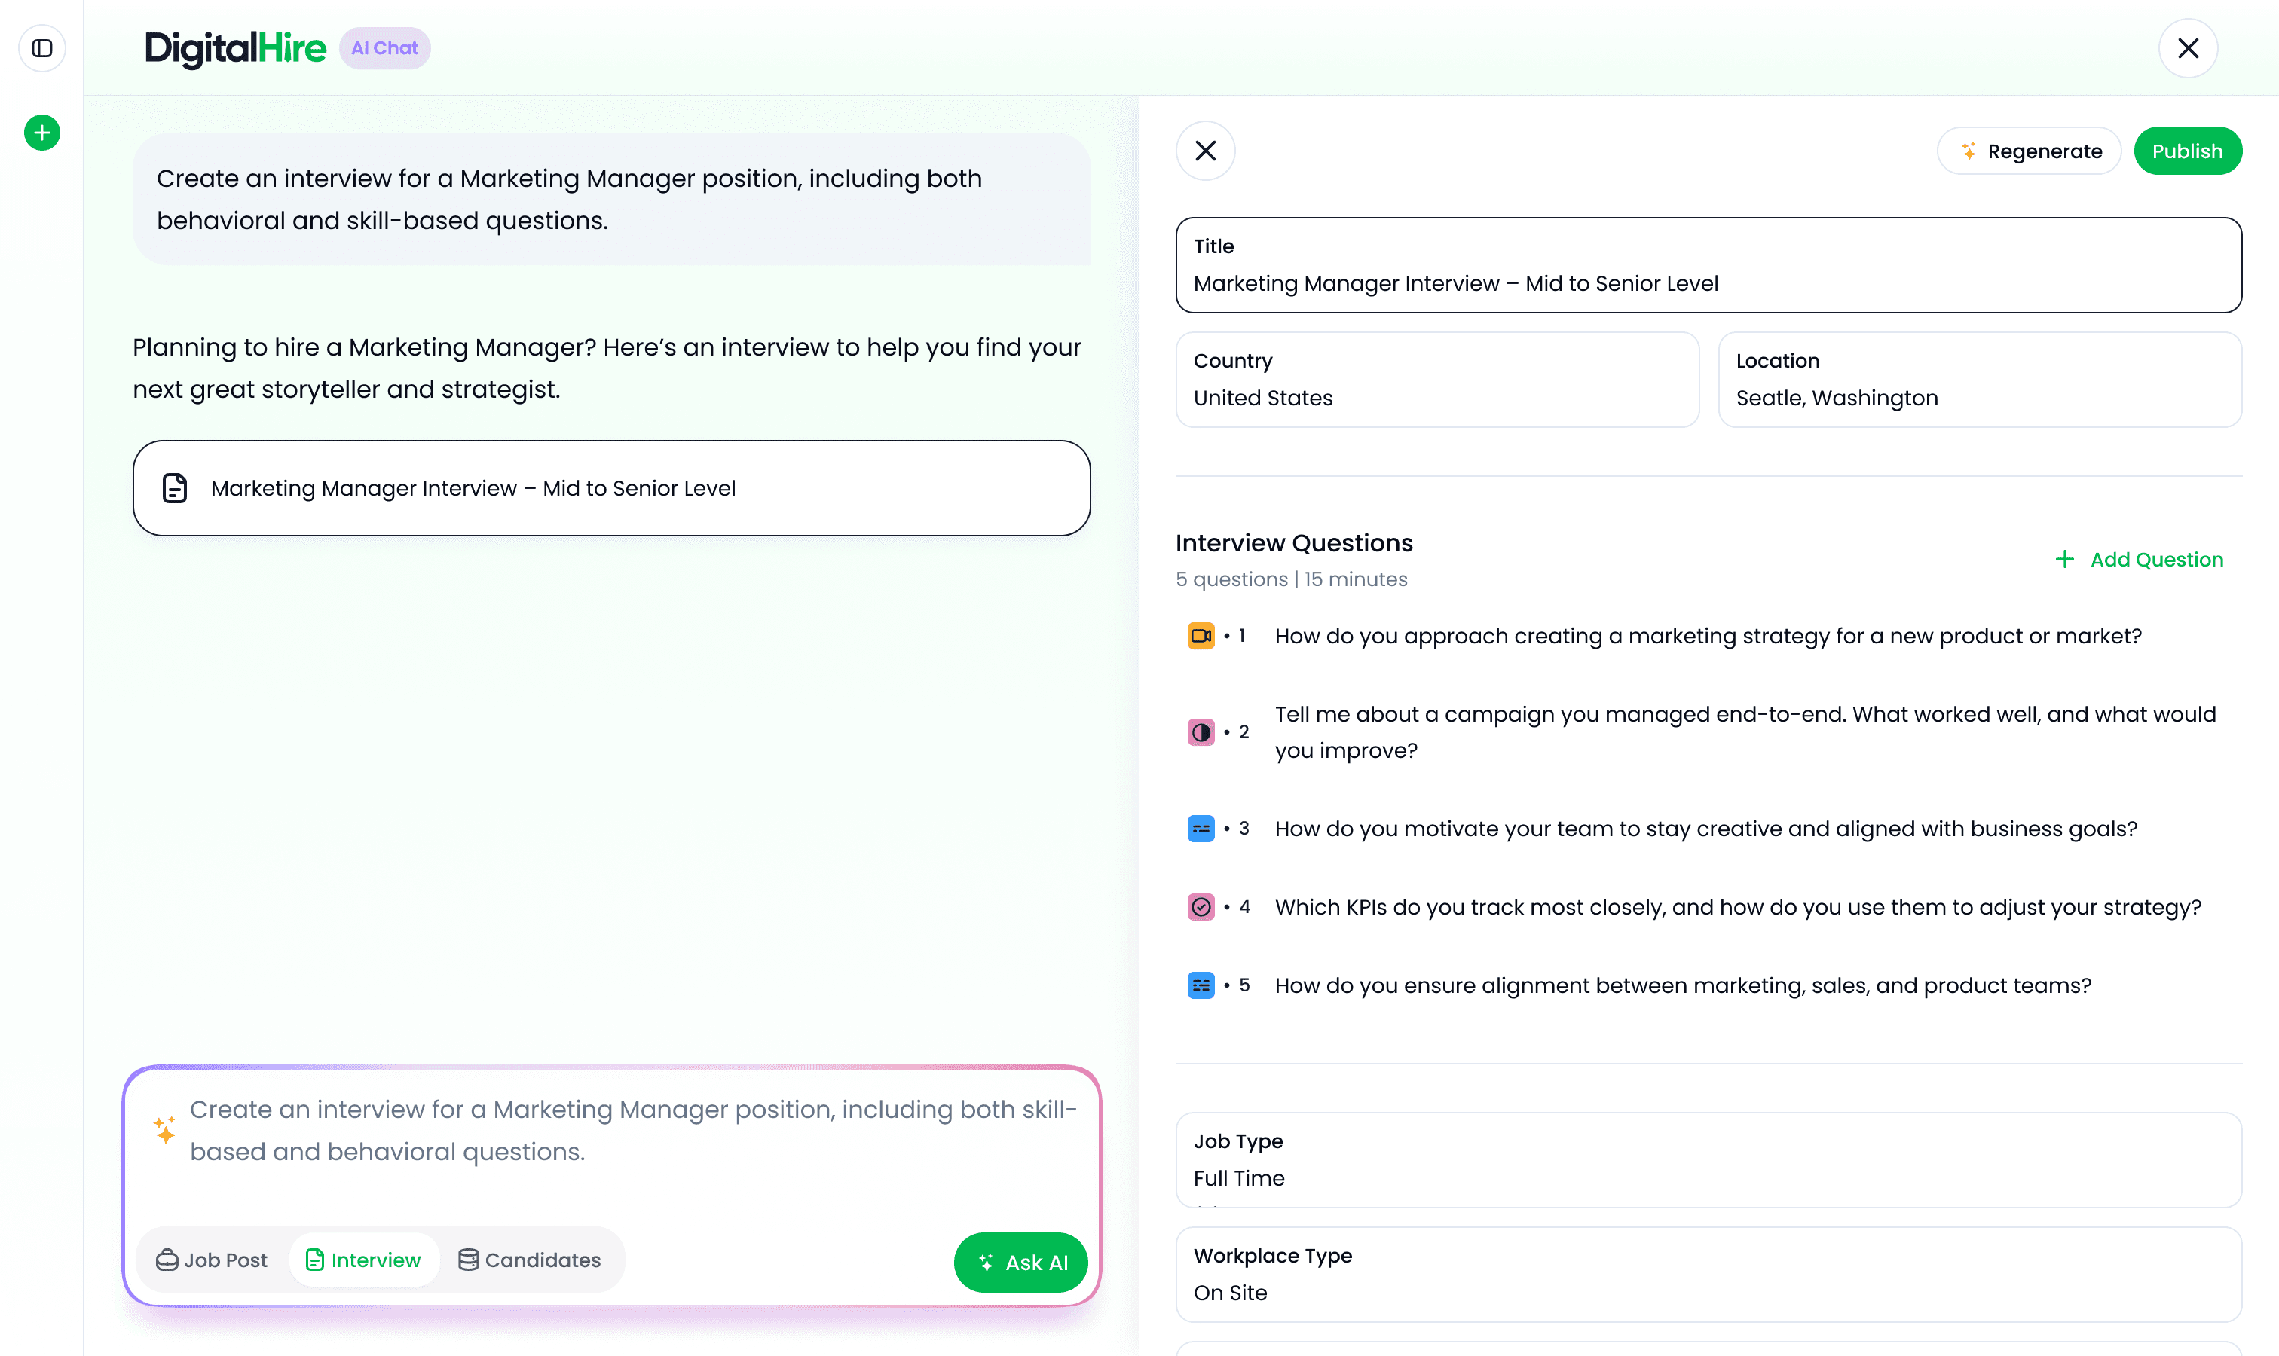The image size is (2279, 1356).
Task: Expand the Workplace Type field showing On Site
Action: point(1708,1275)
